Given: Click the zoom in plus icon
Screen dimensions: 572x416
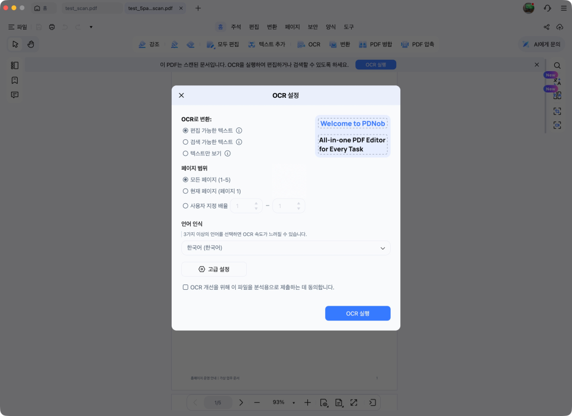Looking at the screenshot, I should [x=307, y=402].
